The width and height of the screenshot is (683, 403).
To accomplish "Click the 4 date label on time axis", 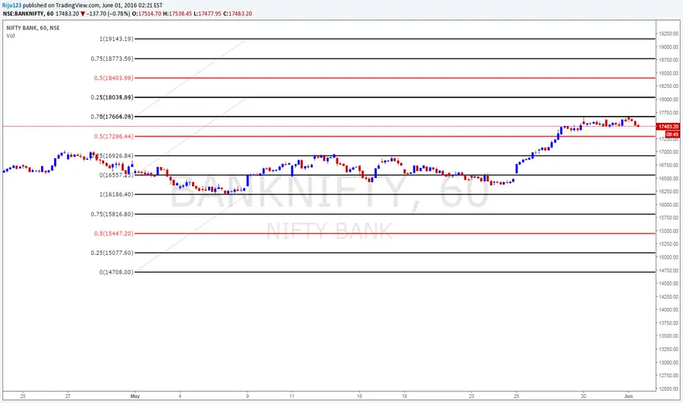I will 180,396.
